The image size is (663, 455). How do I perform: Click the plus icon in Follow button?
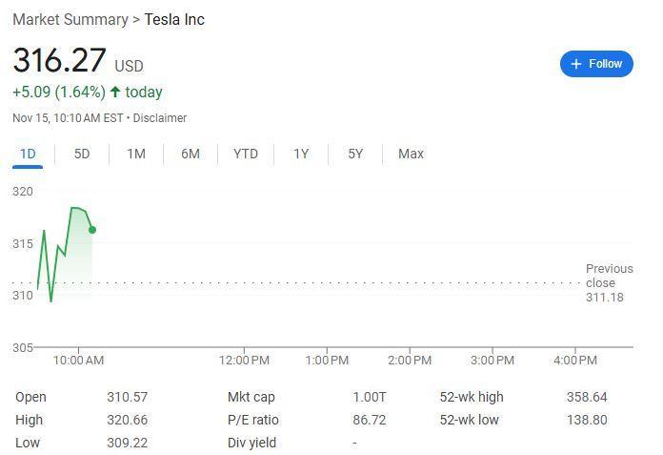tap(576, 64)
